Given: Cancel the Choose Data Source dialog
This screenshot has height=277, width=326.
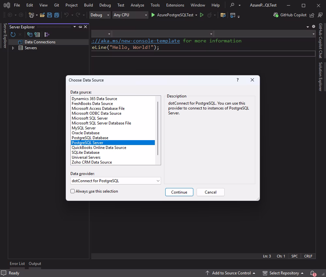Looking at the screenshot, I should pos(210,192).
